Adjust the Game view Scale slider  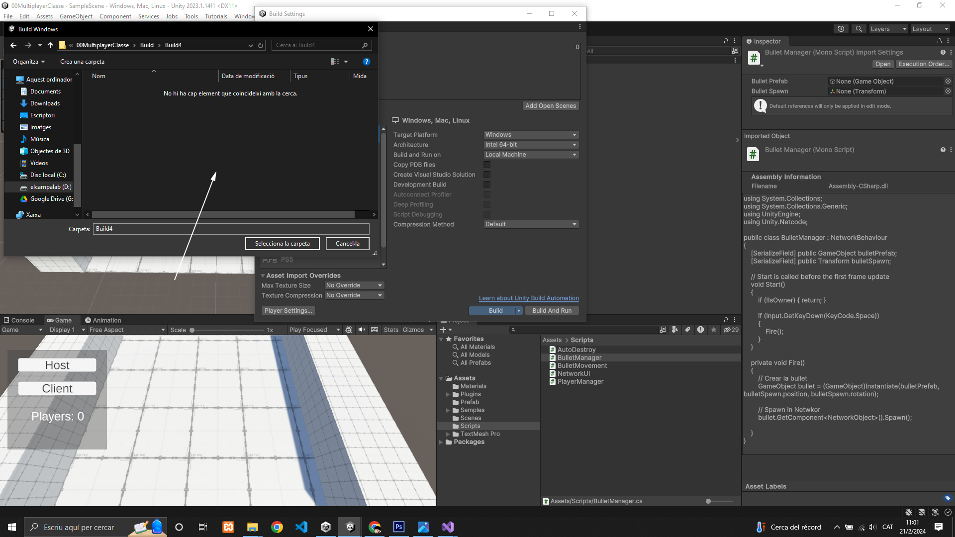pos(192,330)
